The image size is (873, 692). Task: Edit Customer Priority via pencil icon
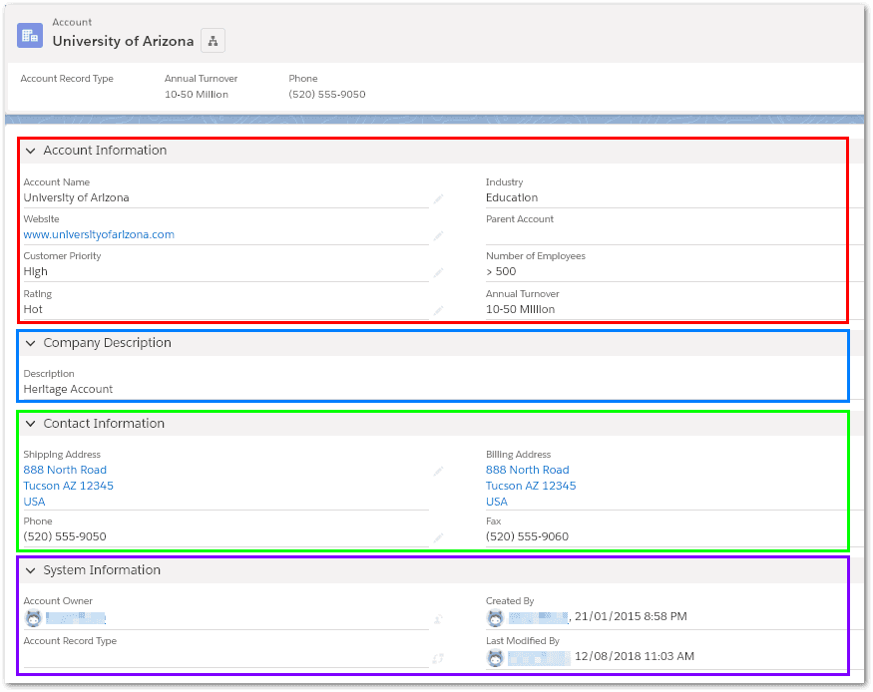(437, 272)
